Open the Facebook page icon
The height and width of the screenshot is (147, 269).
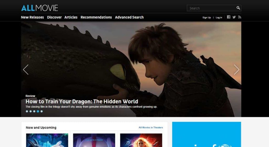click(x=229, y=17)
